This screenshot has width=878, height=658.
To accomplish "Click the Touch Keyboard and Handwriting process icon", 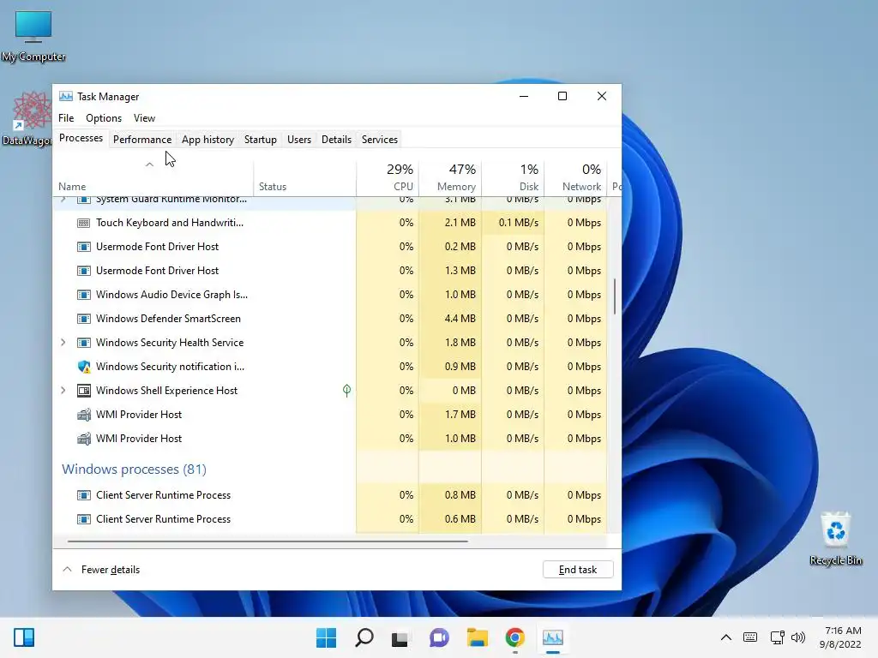I will click(x=83, y=223).
